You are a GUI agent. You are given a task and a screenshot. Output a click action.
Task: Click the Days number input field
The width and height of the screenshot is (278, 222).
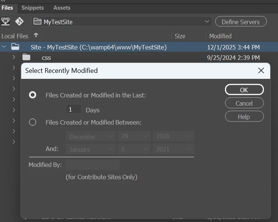click(73, 109)
